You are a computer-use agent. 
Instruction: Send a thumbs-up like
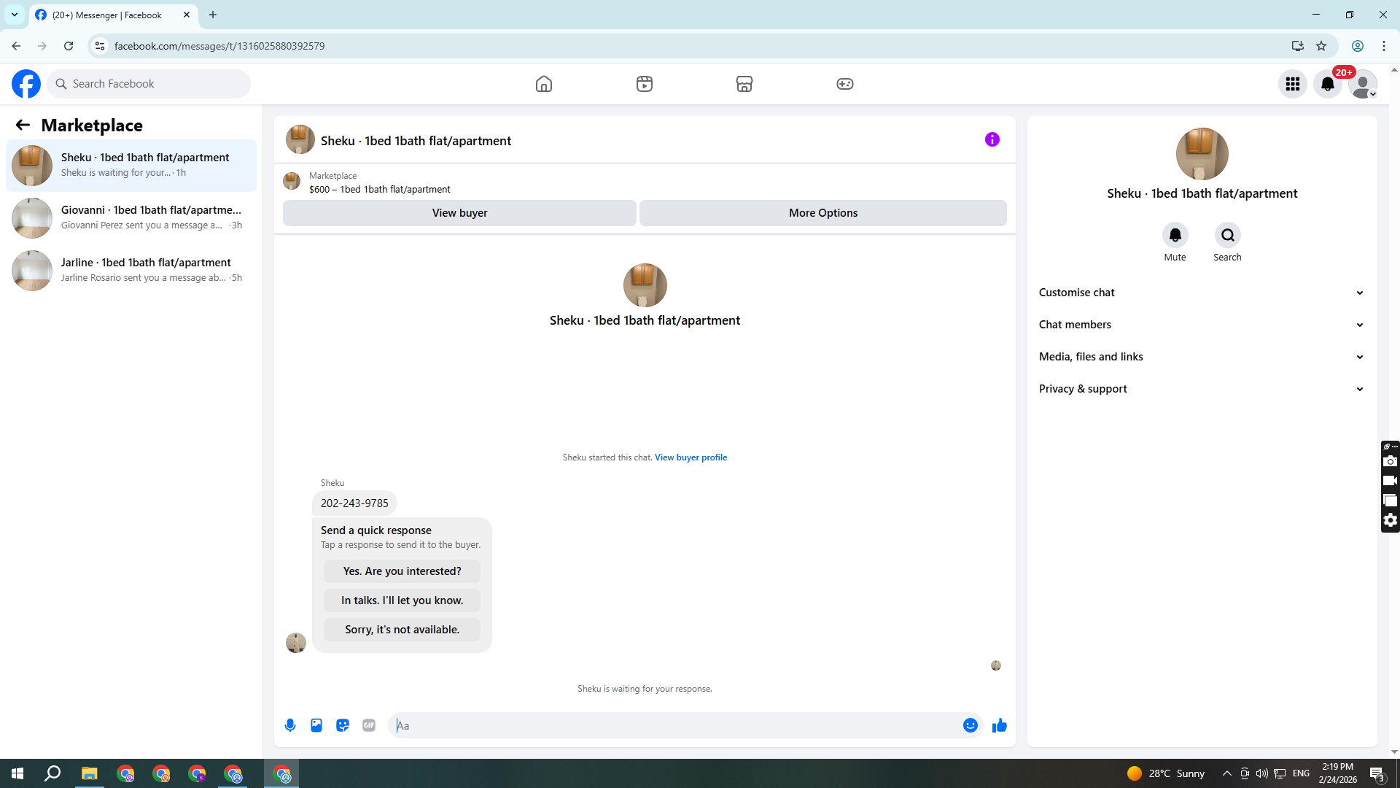[999, 725]
